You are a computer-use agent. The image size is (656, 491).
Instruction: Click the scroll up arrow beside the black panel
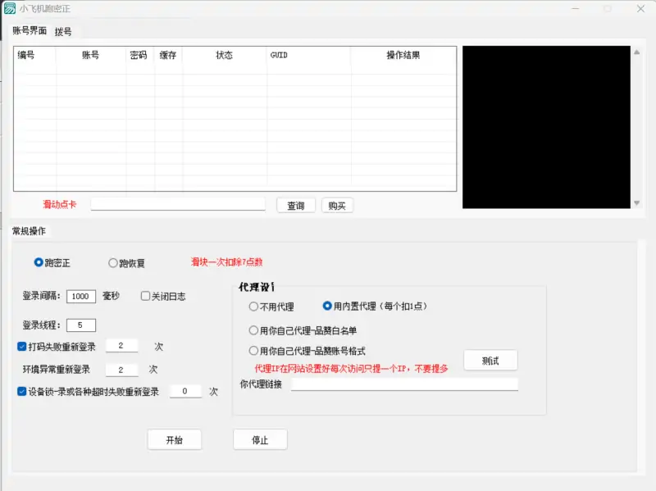pyautogui.click(x=637, y=52)
